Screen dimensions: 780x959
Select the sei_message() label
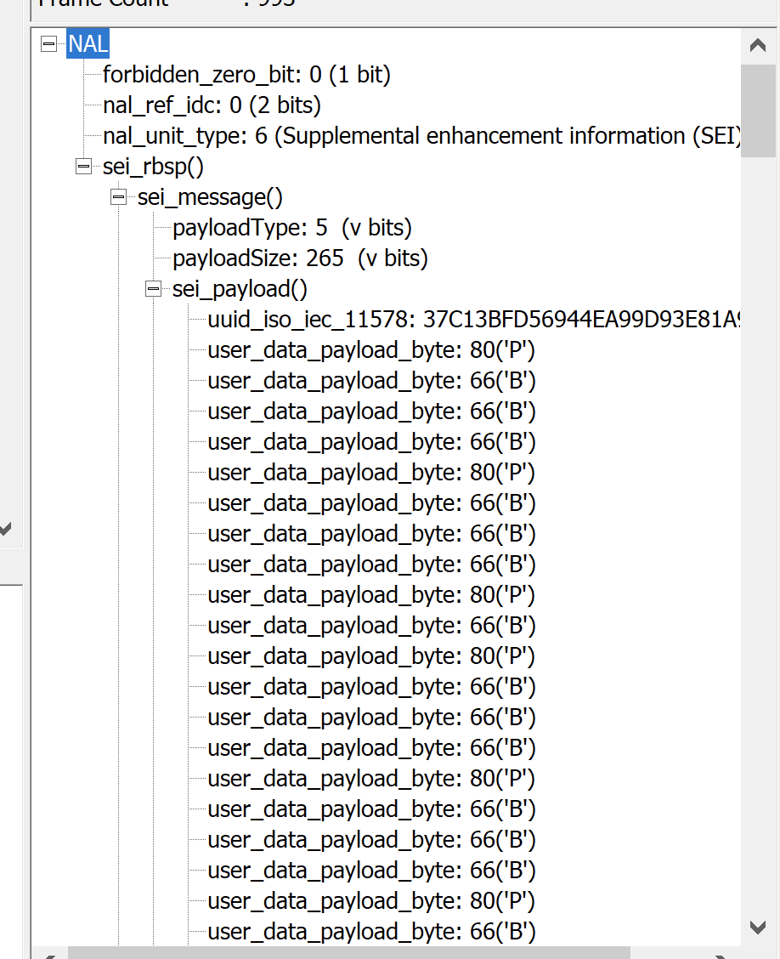pyautogui.click(x=210, y=197)
